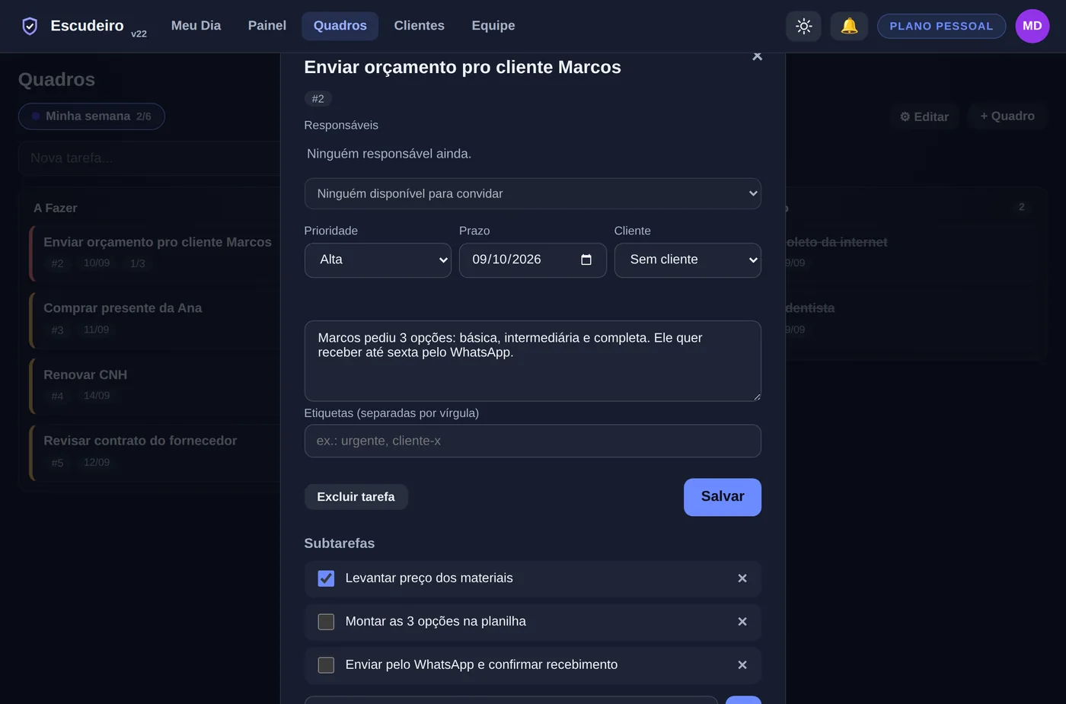Screen dimensions: 1066x704
Task: Open the Painel tab
Action: [x=267, y=26]
